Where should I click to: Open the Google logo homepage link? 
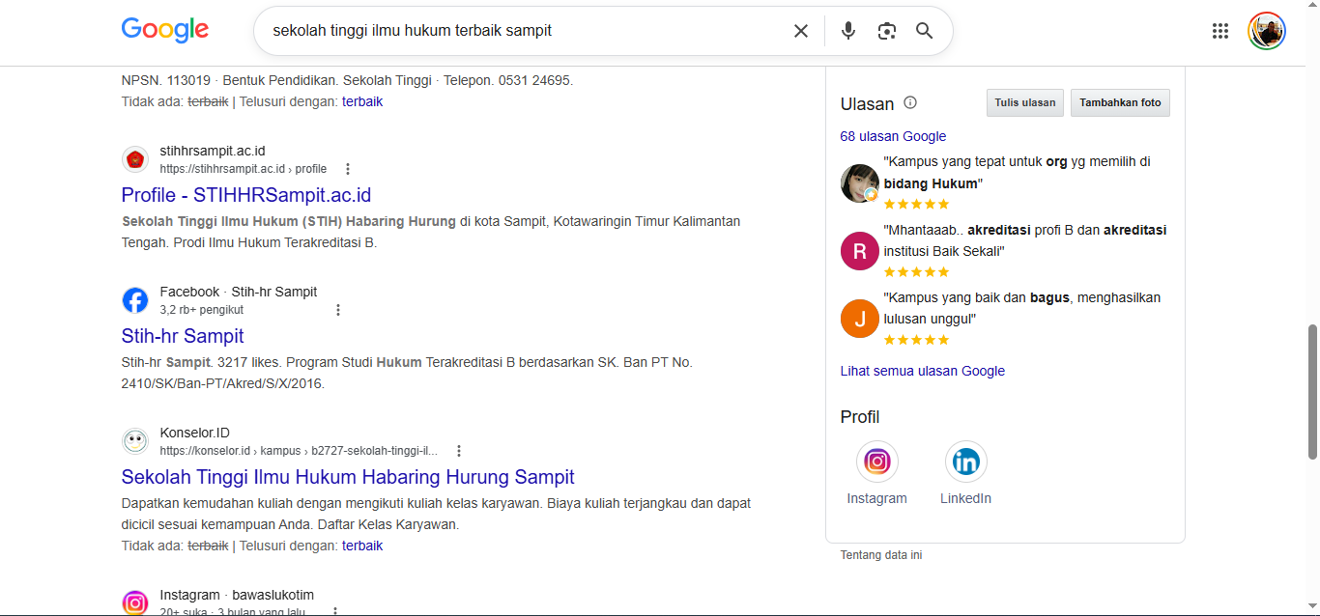165,30
